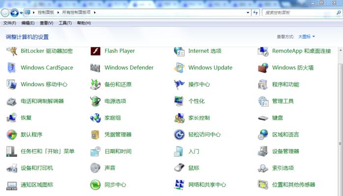Open the 家长控制 icon
This screenshot has height=196, width=343.
(x=179, y=118)
